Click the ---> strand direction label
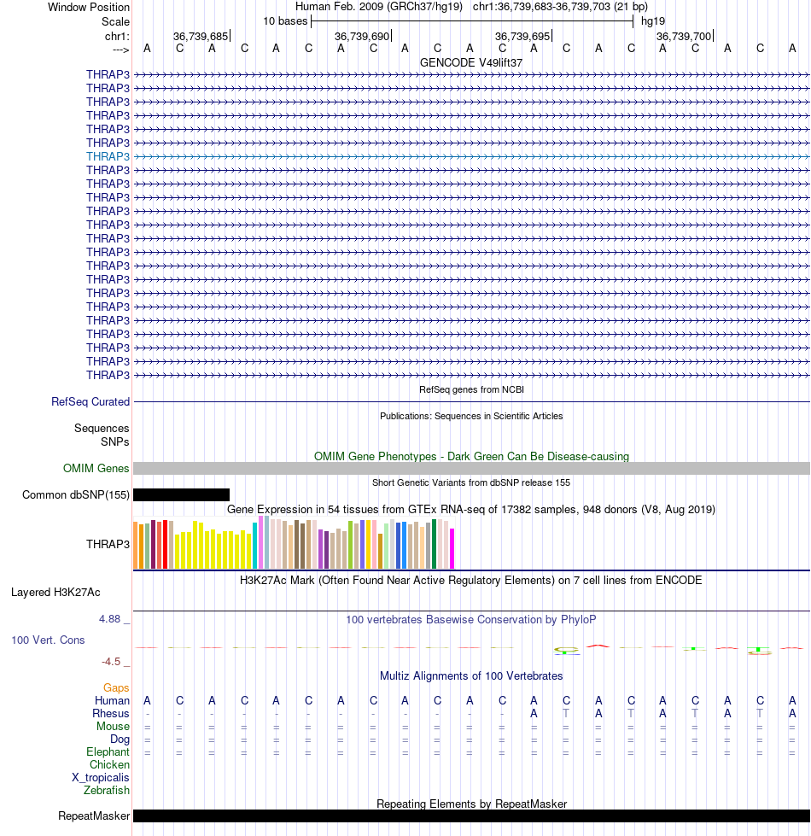 121,50
